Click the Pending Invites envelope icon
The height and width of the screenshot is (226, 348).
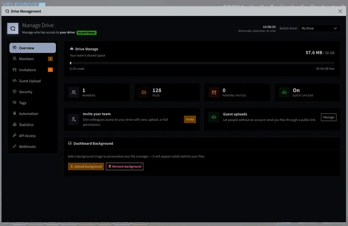[214, 92]
